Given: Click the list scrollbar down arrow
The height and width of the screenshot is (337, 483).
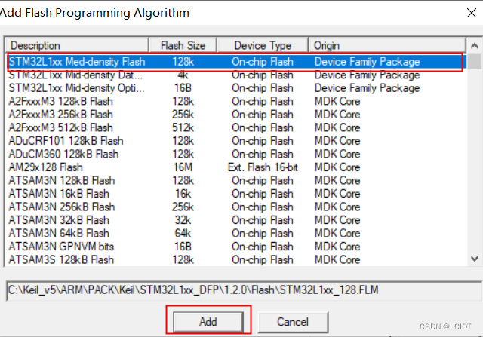Looking at the screenshot, I should (475, 259).
